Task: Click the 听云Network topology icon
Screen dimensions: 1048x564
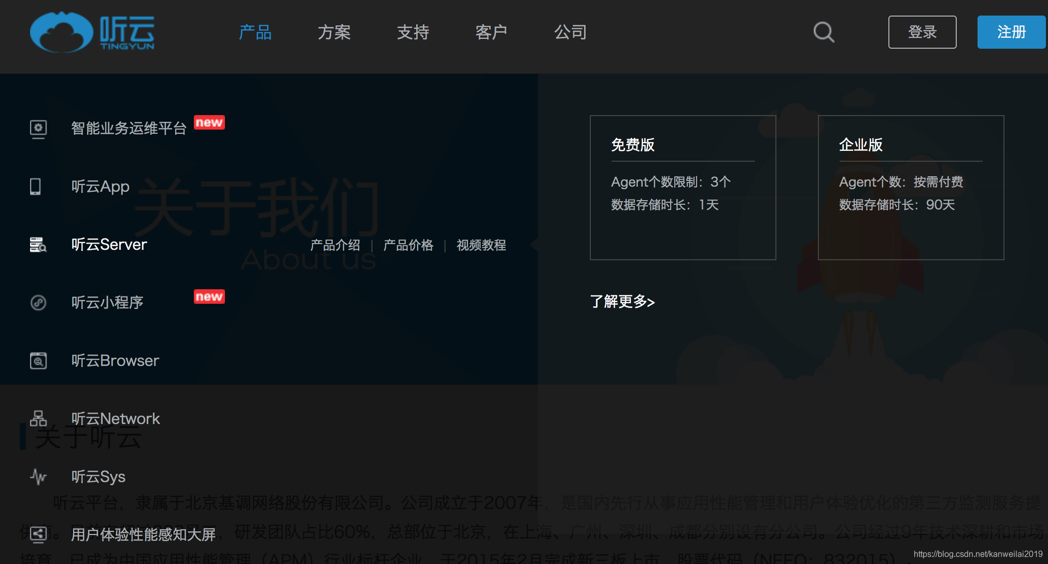Action: click(38, 418)
